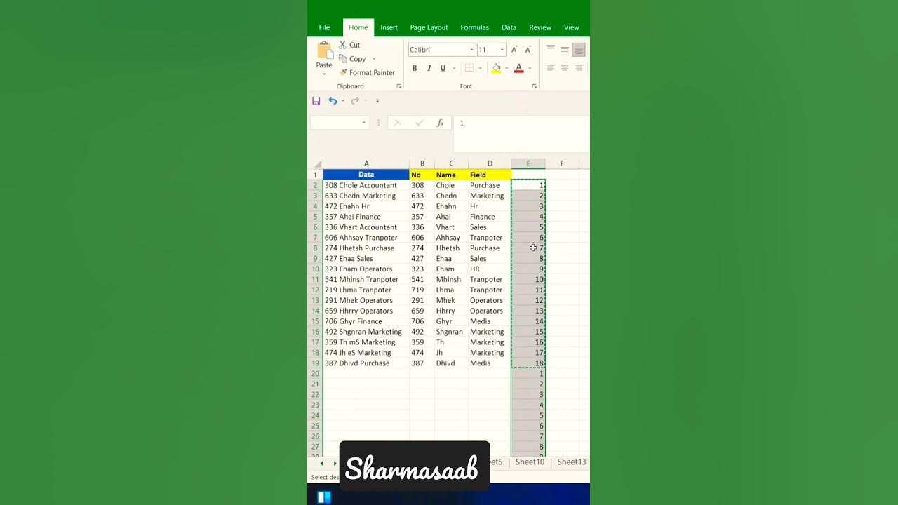Open the Paste options dropdown
The image size is (898, 505).
324,74
